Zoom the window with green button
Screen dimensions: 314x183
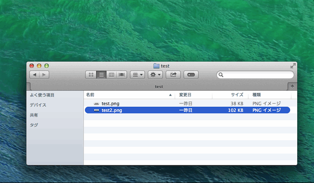click(47, 66)
